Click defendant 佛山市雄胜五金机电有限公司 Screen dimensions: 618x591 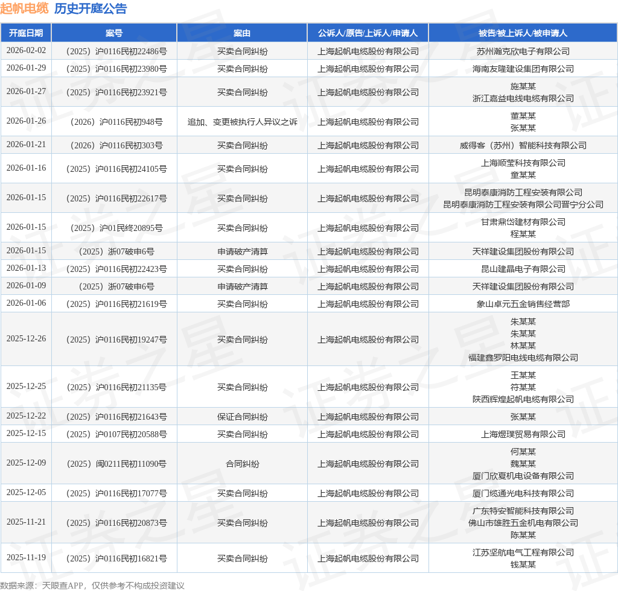pyautogui.click(x=523, y=523)
